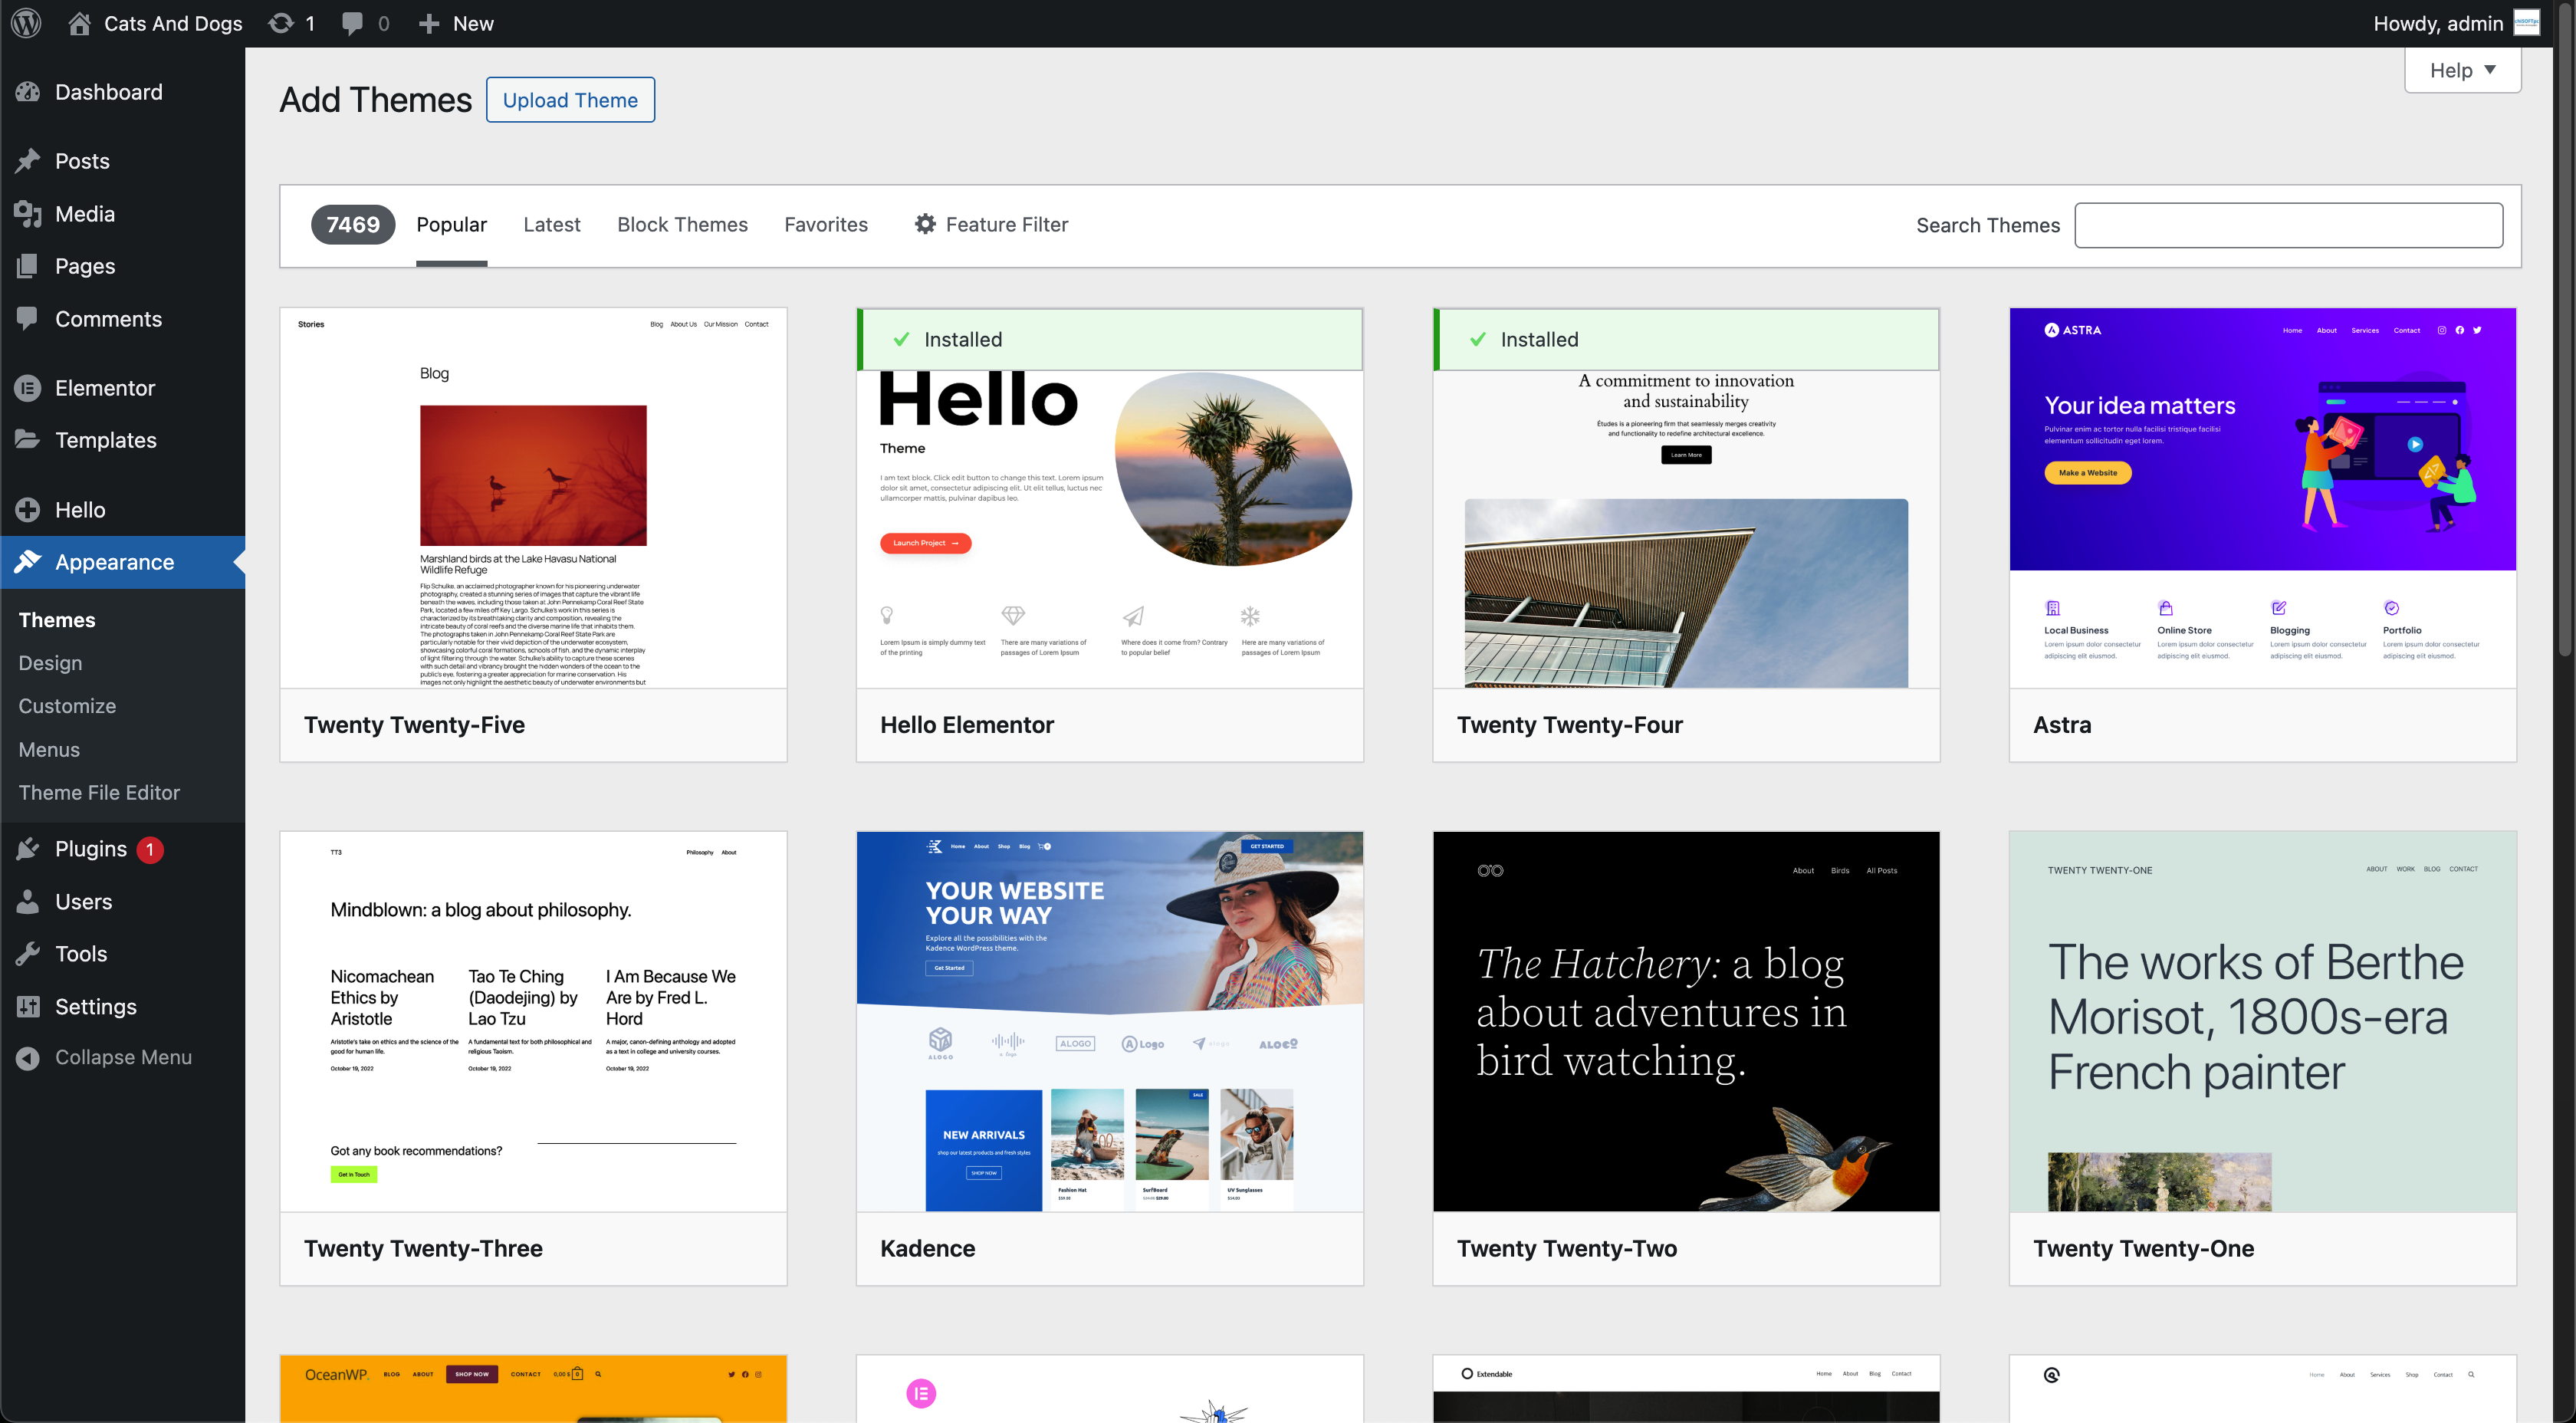
Task: Open Feature Filter options
Action: [991, 225]
